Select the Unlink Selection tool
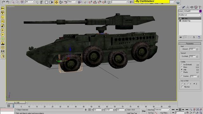The width and height of the screenshot is (203, 114). point(18,2)
